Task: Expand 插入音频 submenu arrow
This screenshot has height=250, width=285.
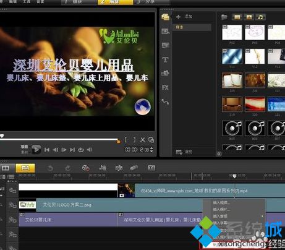Action: point(262,216)
